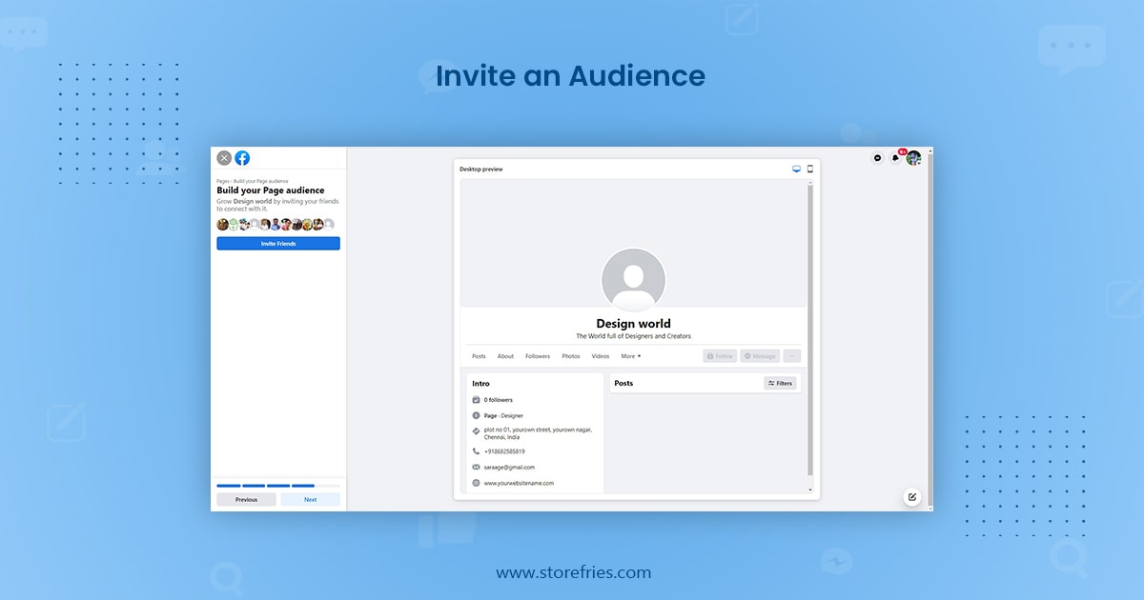Open the three-dot page options menu
The image size is (1144, 600).
click(x=791, y=356)
